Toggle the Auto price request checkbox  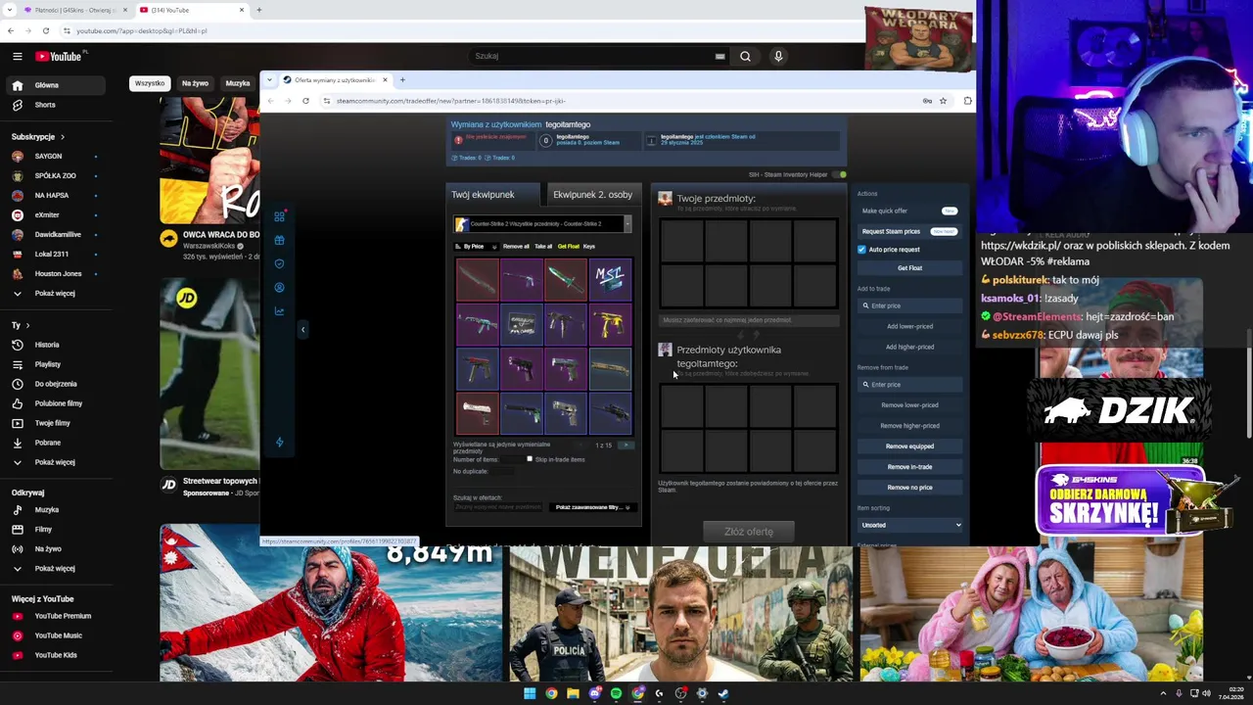pos(861,250)
